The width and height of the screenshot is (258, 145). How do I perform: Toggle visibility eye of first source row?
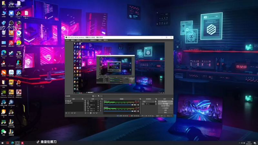click(x=98, y=101)
